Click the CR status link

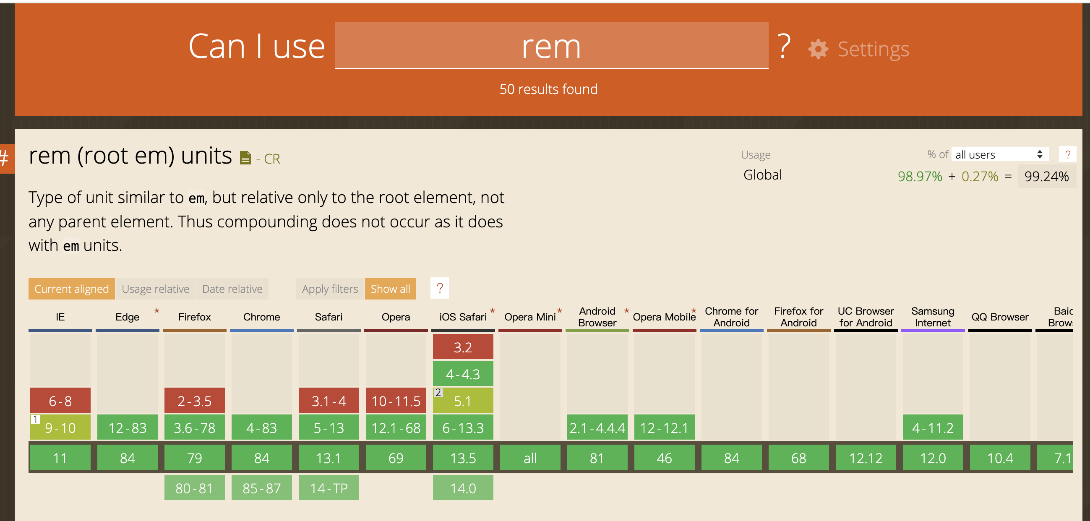coord(271,159)
